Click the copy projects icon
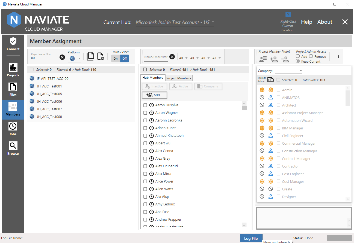Screen dimensions: 354x243 tap(90, 56)
